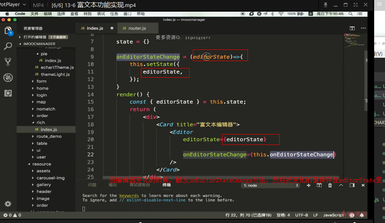This screenshot has width=385, height=223.
Task: Open the 调试 menu in menu bar
Action: 101,14
